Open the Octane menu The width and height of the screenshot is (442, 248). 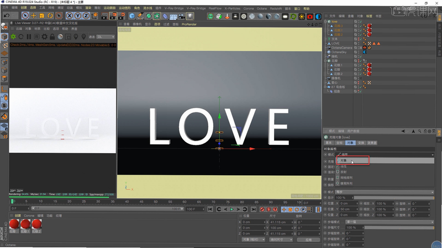[262, 8]
